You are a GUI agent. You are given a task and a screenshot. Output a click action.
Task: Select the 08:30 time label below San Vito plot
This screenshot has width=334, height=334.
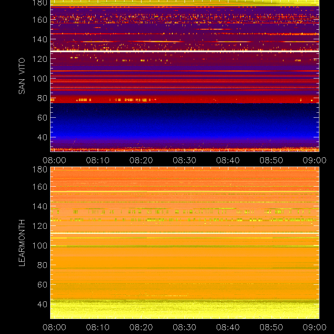[185, 160]
